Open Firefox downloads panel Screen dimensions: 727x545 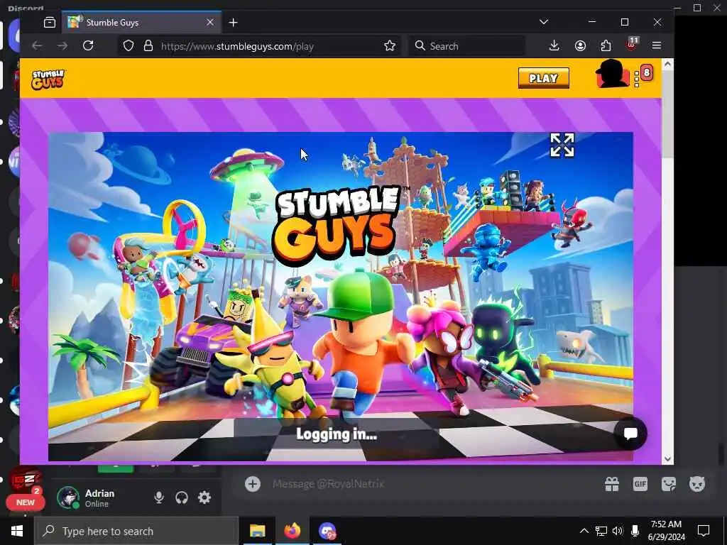[554, 45]
